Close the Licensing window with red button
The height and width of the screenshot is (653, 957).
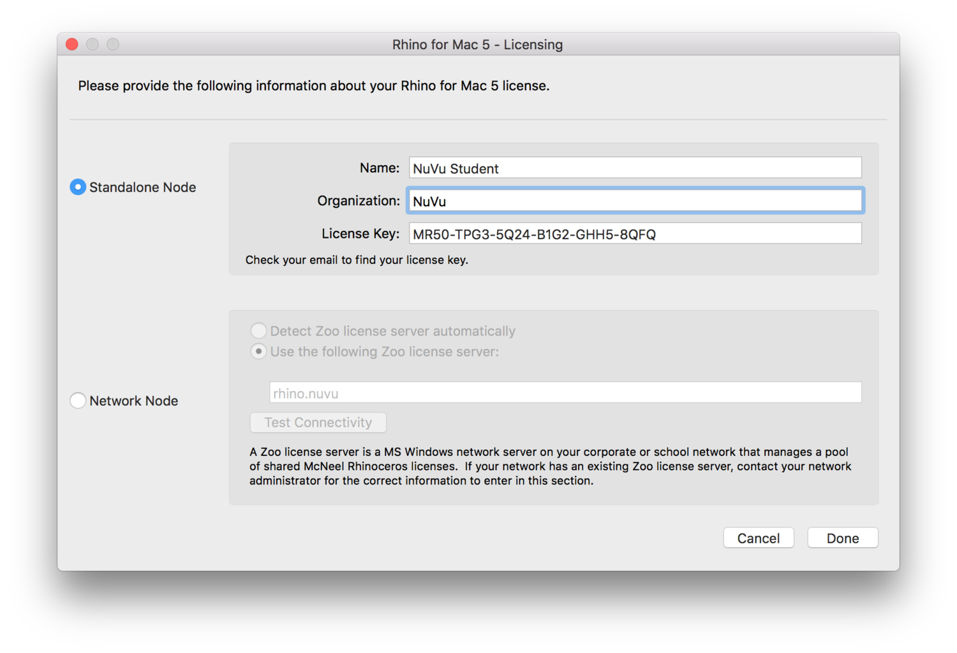tap(72, 44)
